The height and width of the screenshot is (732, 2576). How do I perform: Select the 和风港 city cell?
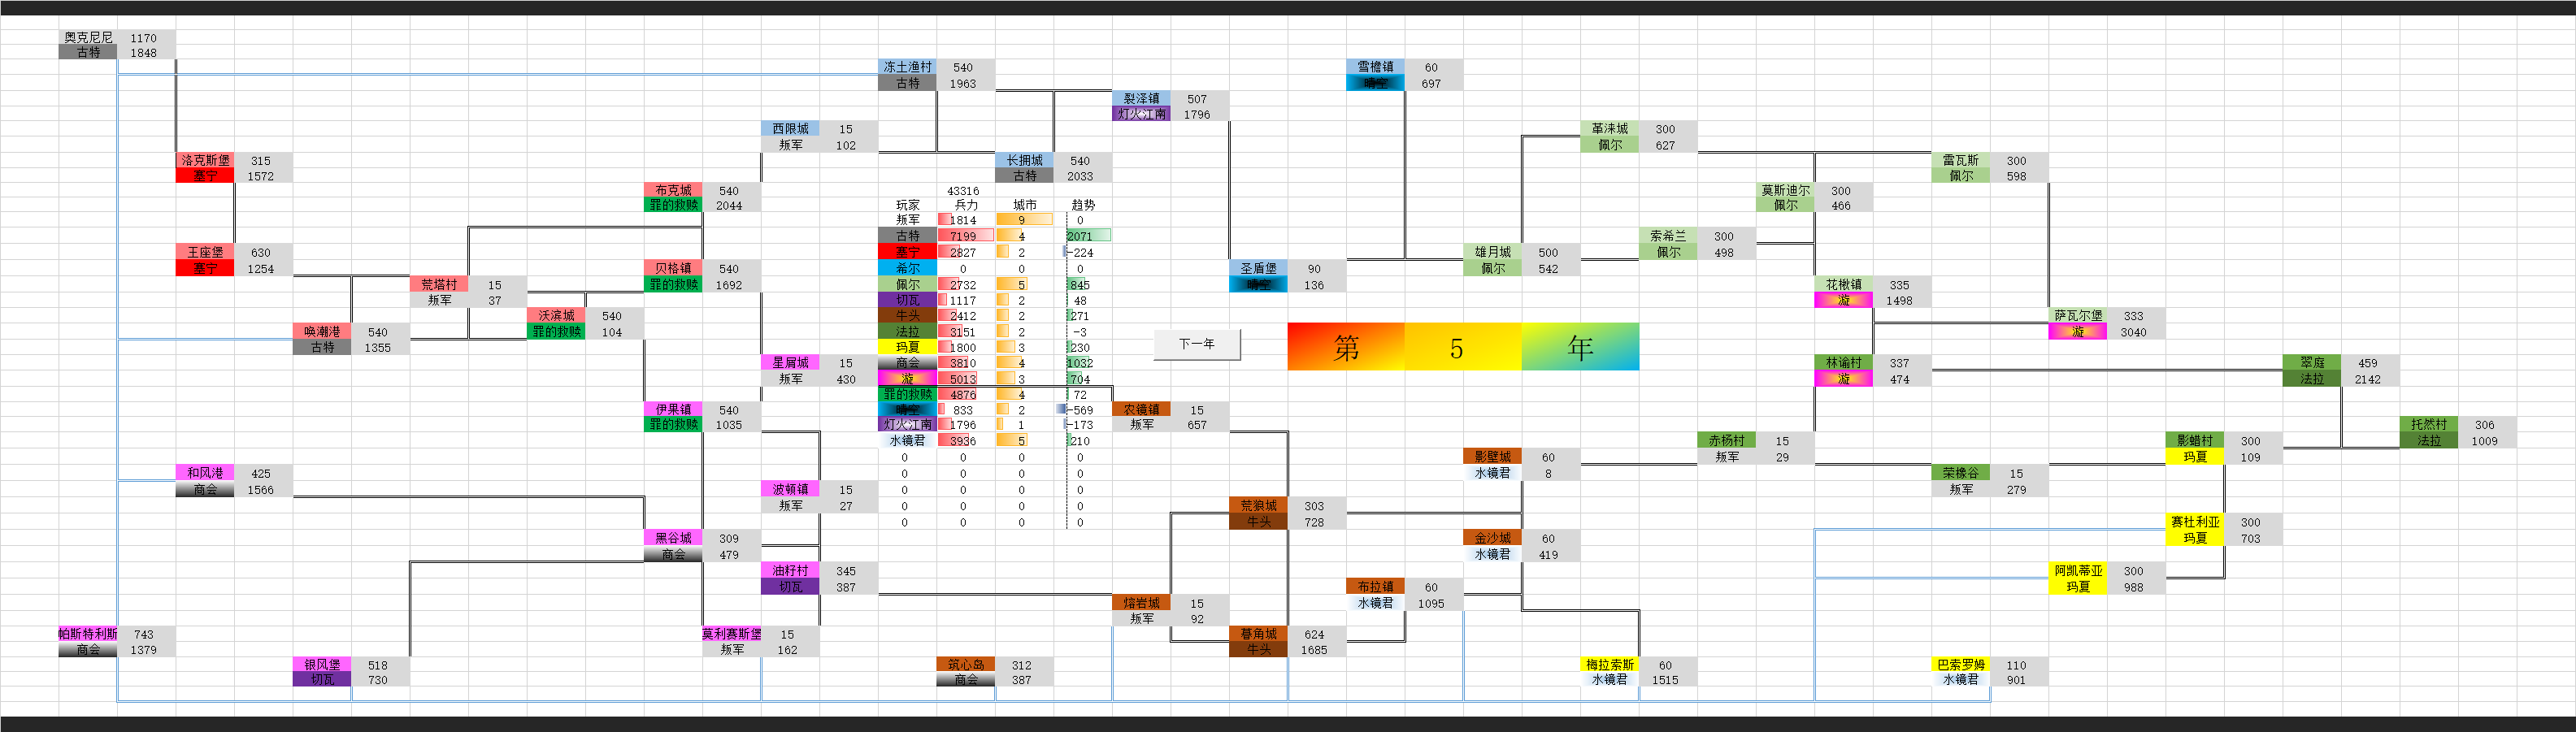[205, 473]
